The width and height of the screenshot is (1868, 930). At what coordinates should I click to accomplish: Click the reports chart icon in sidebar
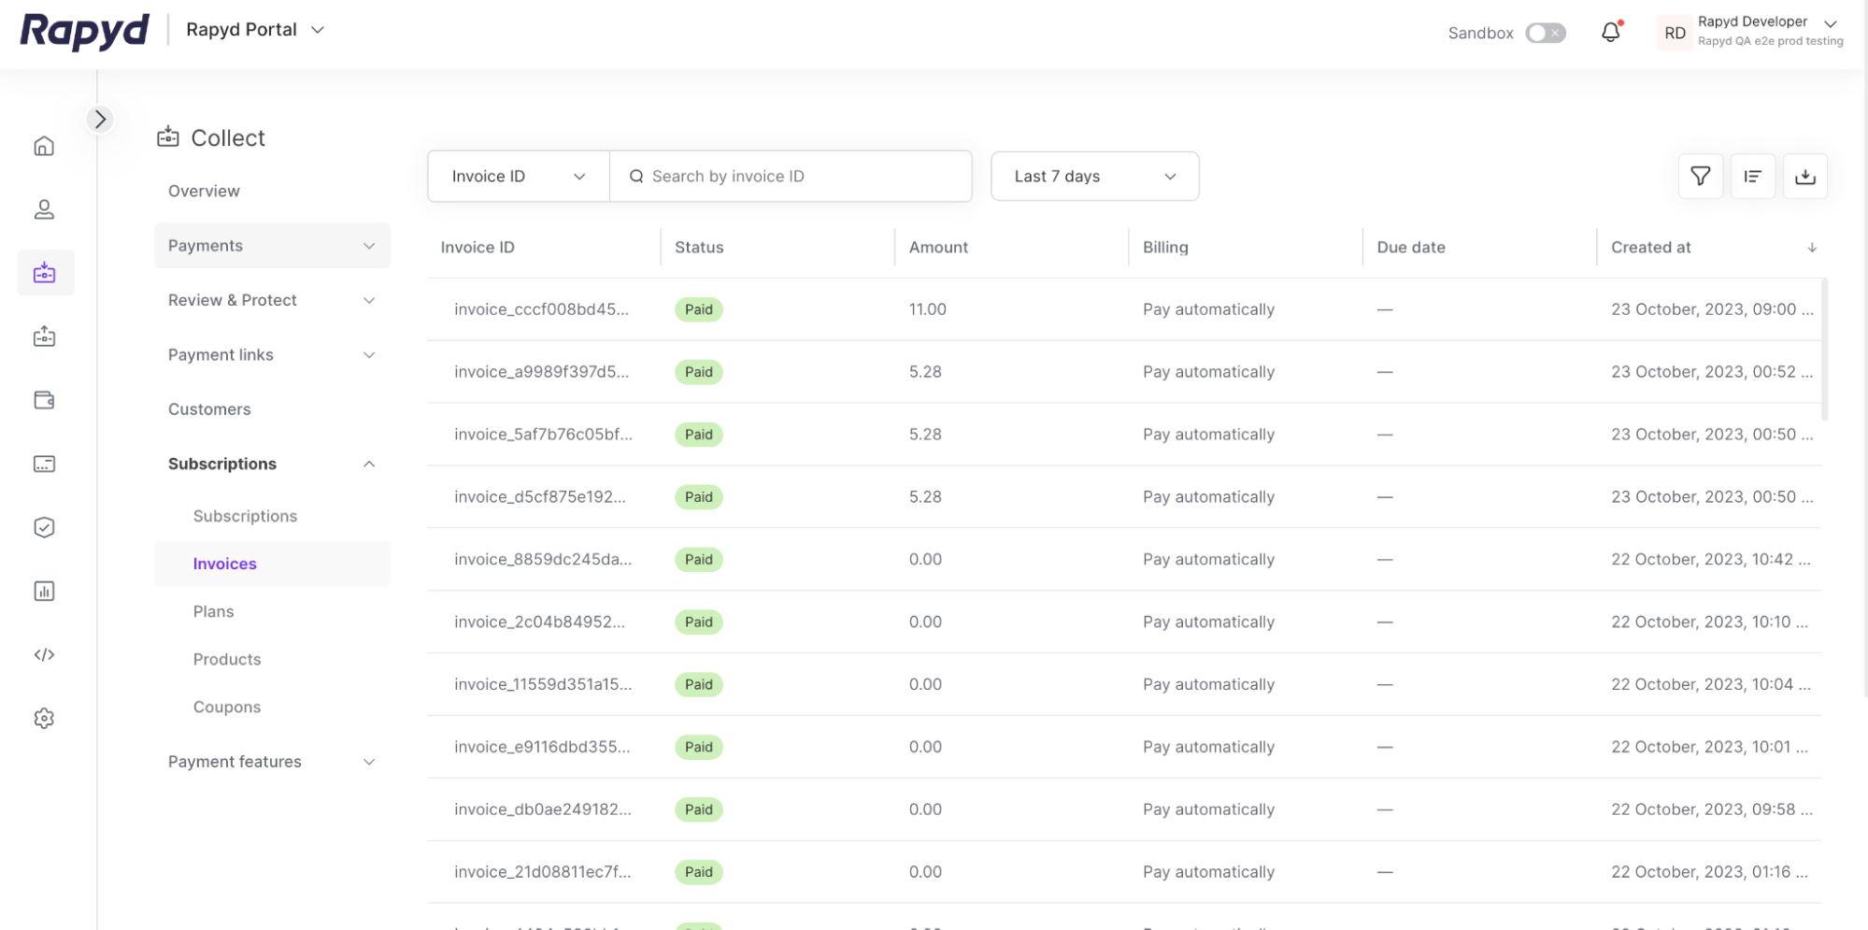coord(44,591)
